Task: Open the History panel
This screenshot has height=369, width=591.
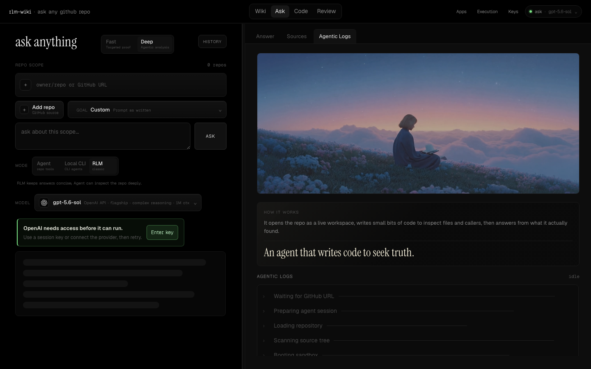Action: [x=212, y=41]
